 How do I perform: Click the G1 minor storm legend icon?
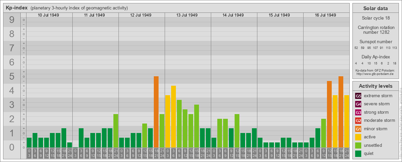[358, 129]
